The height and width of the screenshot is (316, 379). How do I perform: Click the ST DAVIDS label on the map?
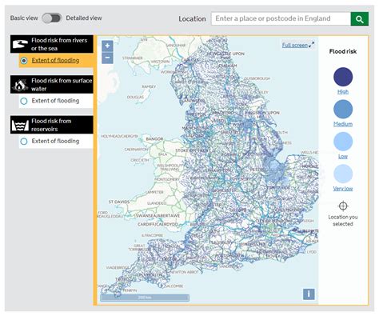coord(119,202)
